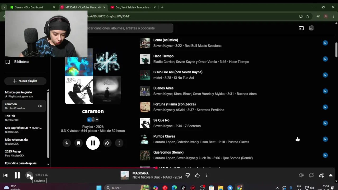This screenshot has height=190, width=338.
Task: Click now-playing speaker icon beside caramon
Action: (x=40, y=106)
